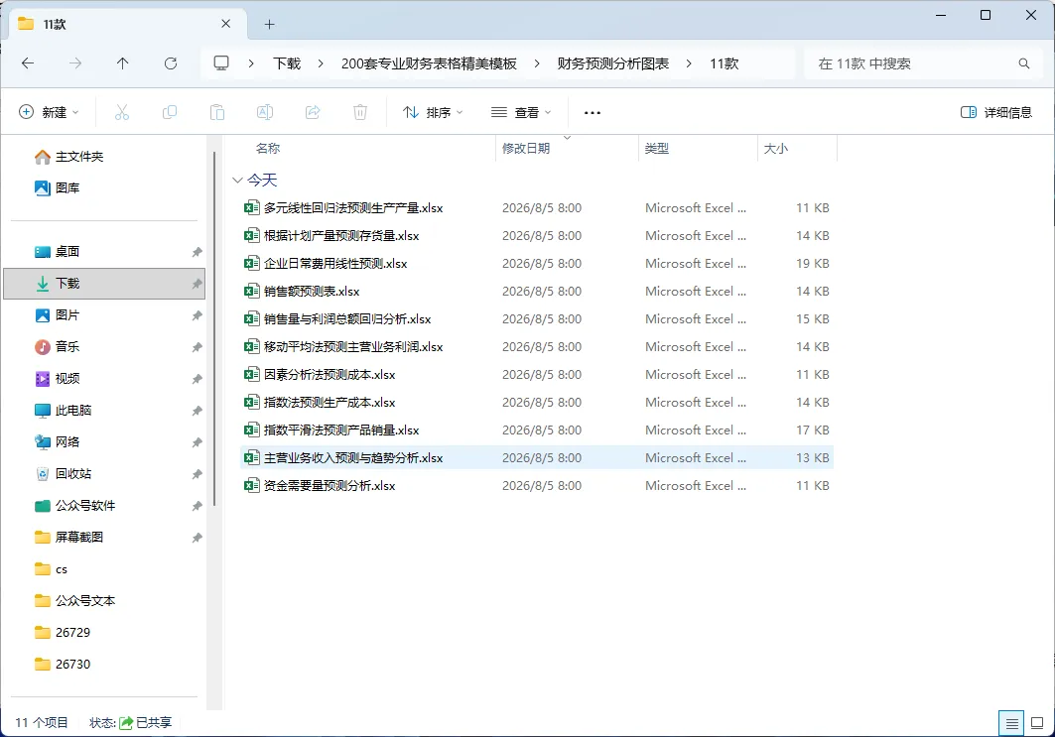Click the 主文件夹 home icon
This screenshot has height=737, width=1055.
43,157
